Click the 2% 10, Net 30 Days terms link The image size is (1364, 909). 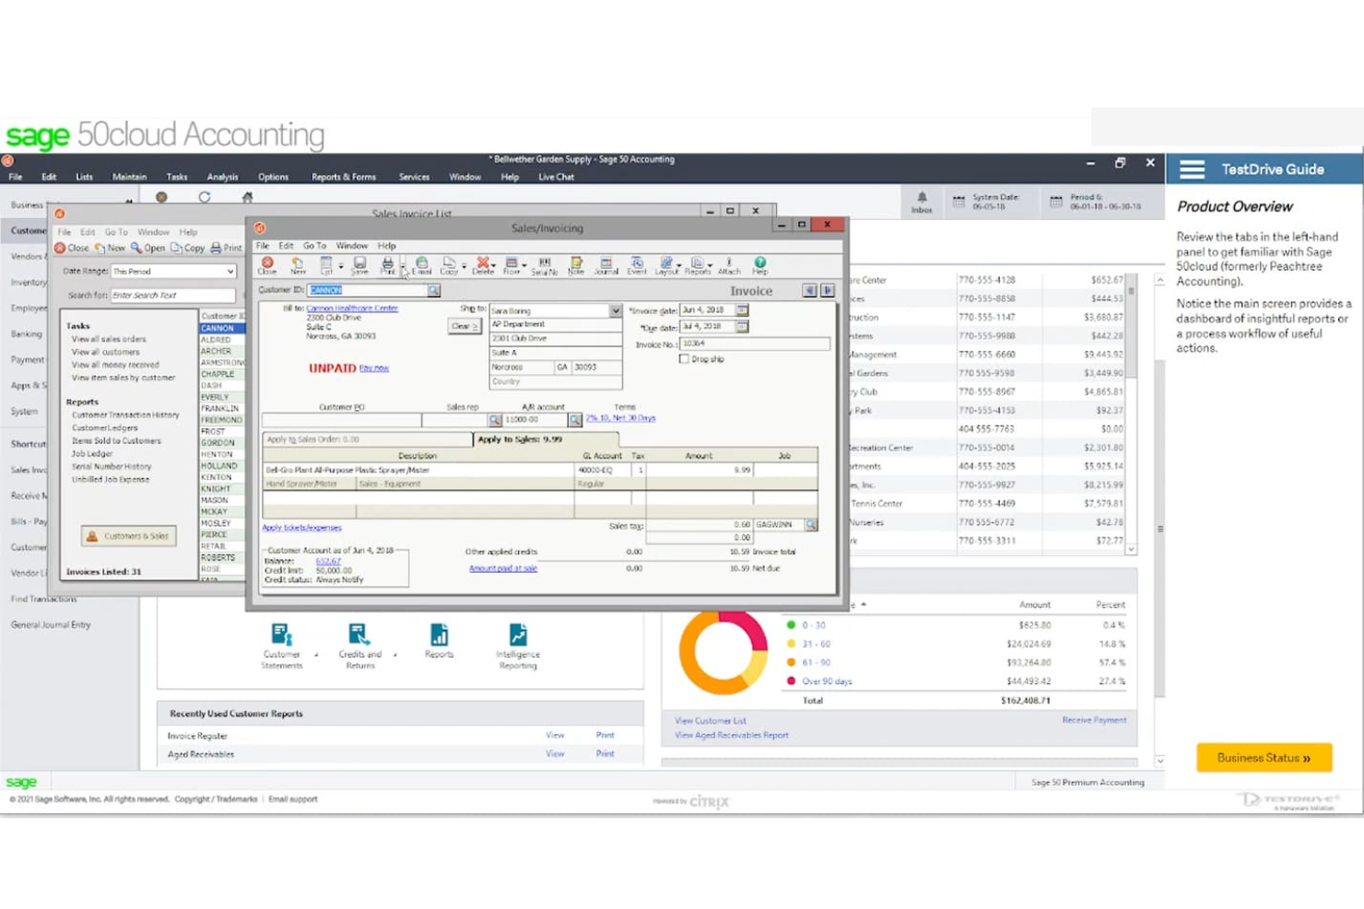coord(620,418)
